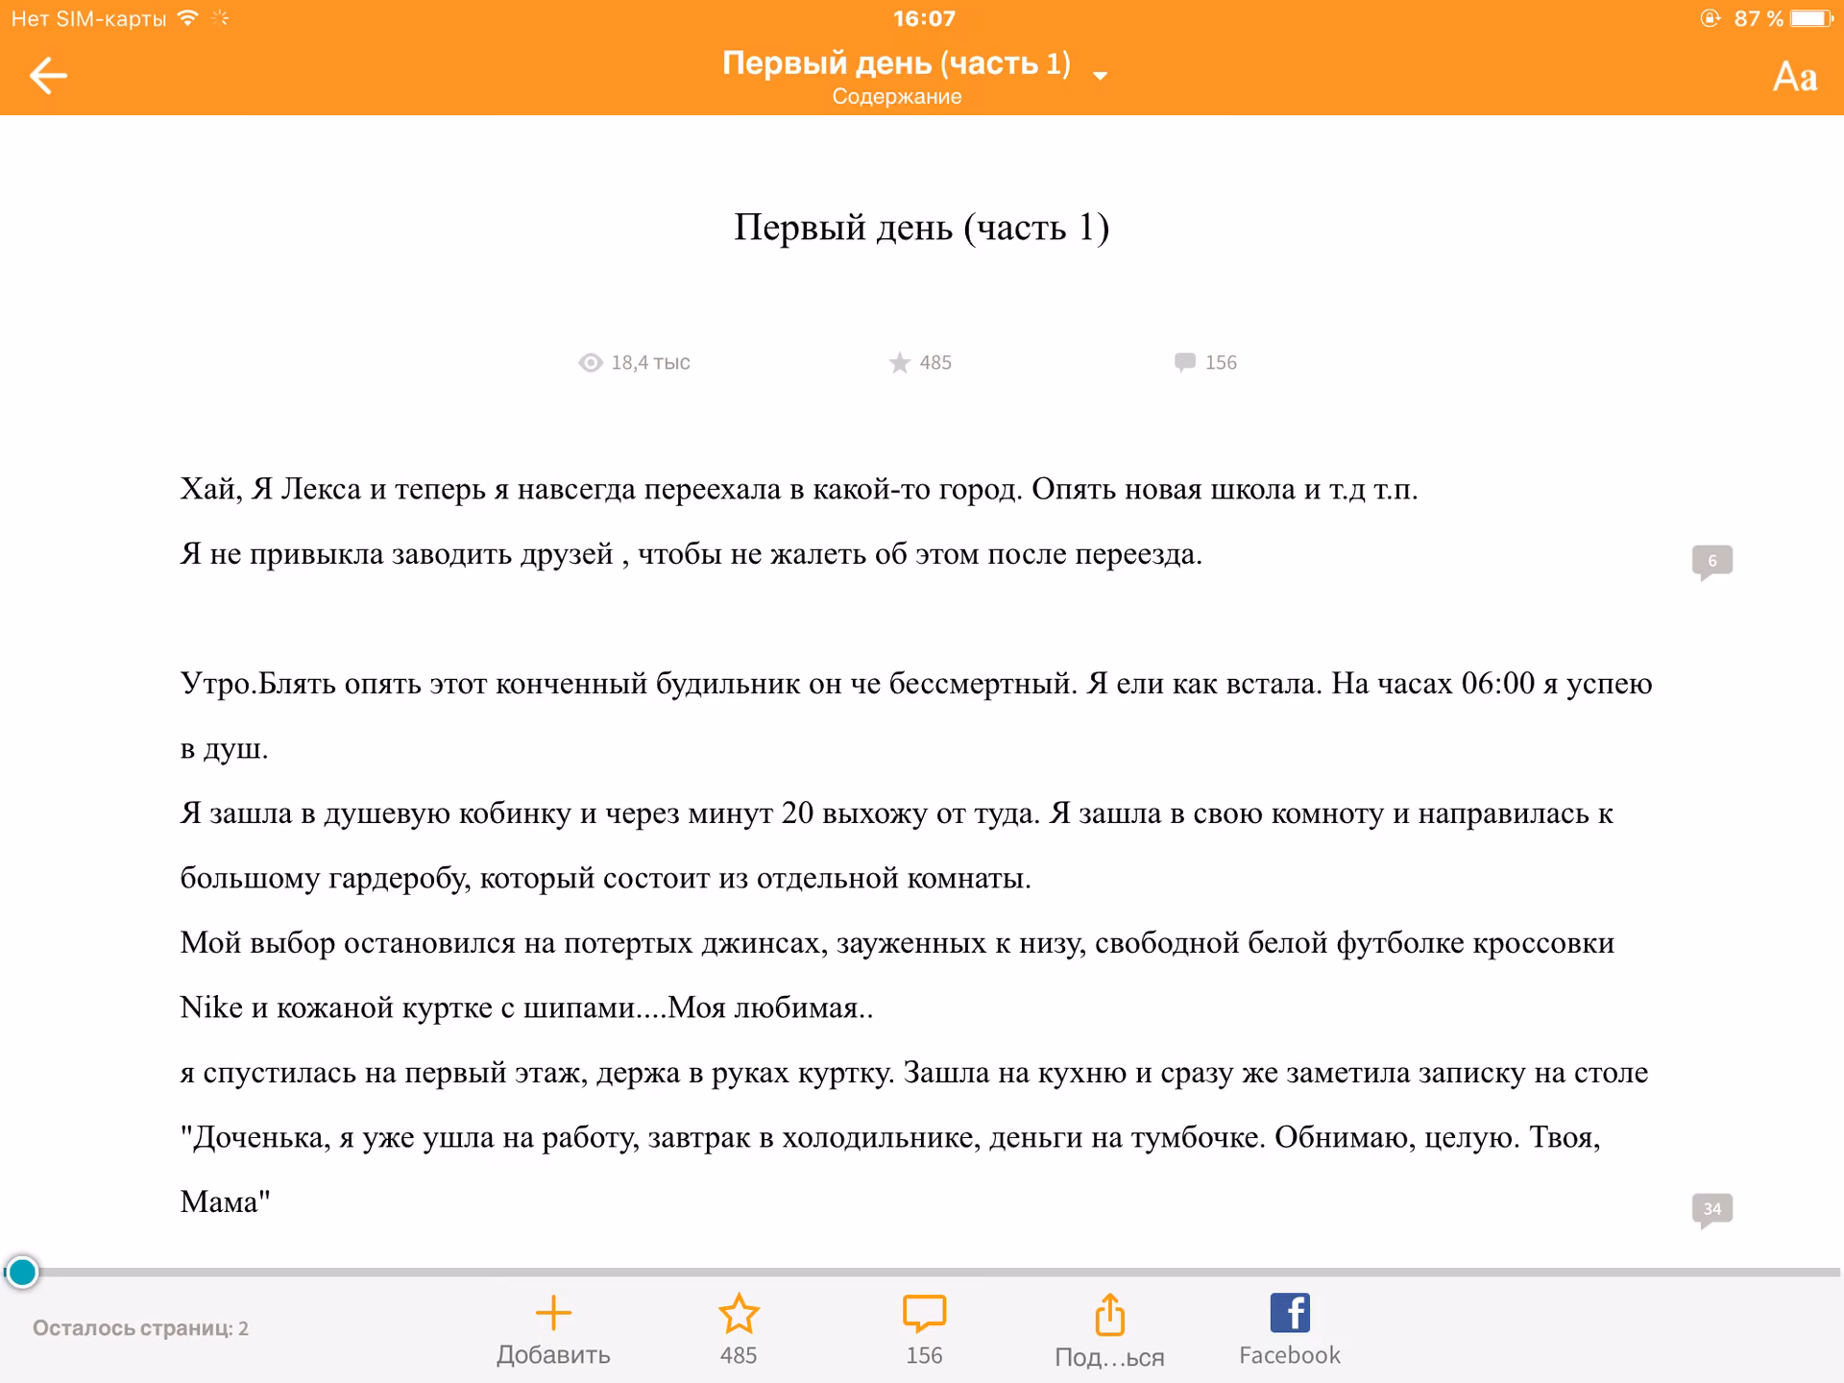The height and width of the screenshot is (1383, 1844).
Task: Tap the 156 count under bottom comment icon
Action: click(x=924, y=1356)
